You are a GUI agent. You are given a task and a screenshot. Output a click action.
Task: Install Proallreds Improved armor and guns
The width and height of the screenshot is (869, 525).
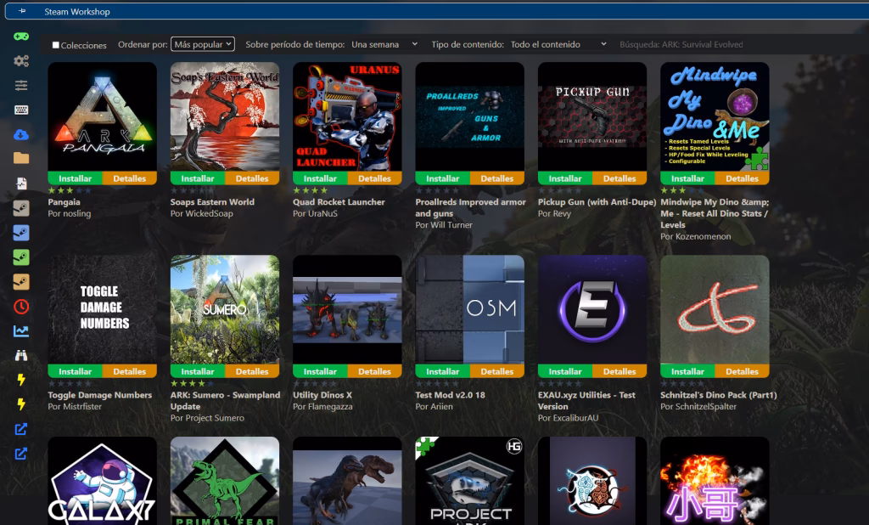pyautogui.click(x=442, y=178)
